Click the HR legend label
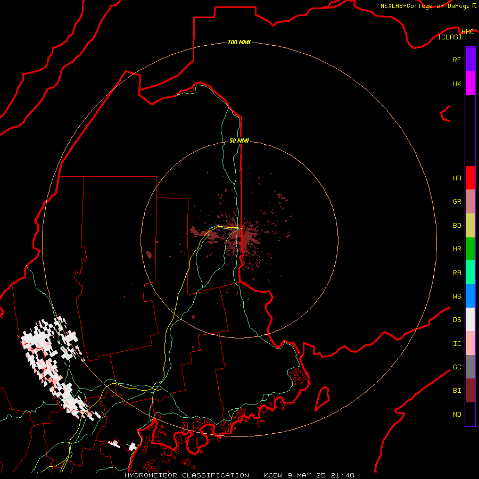 pos(457,249)
